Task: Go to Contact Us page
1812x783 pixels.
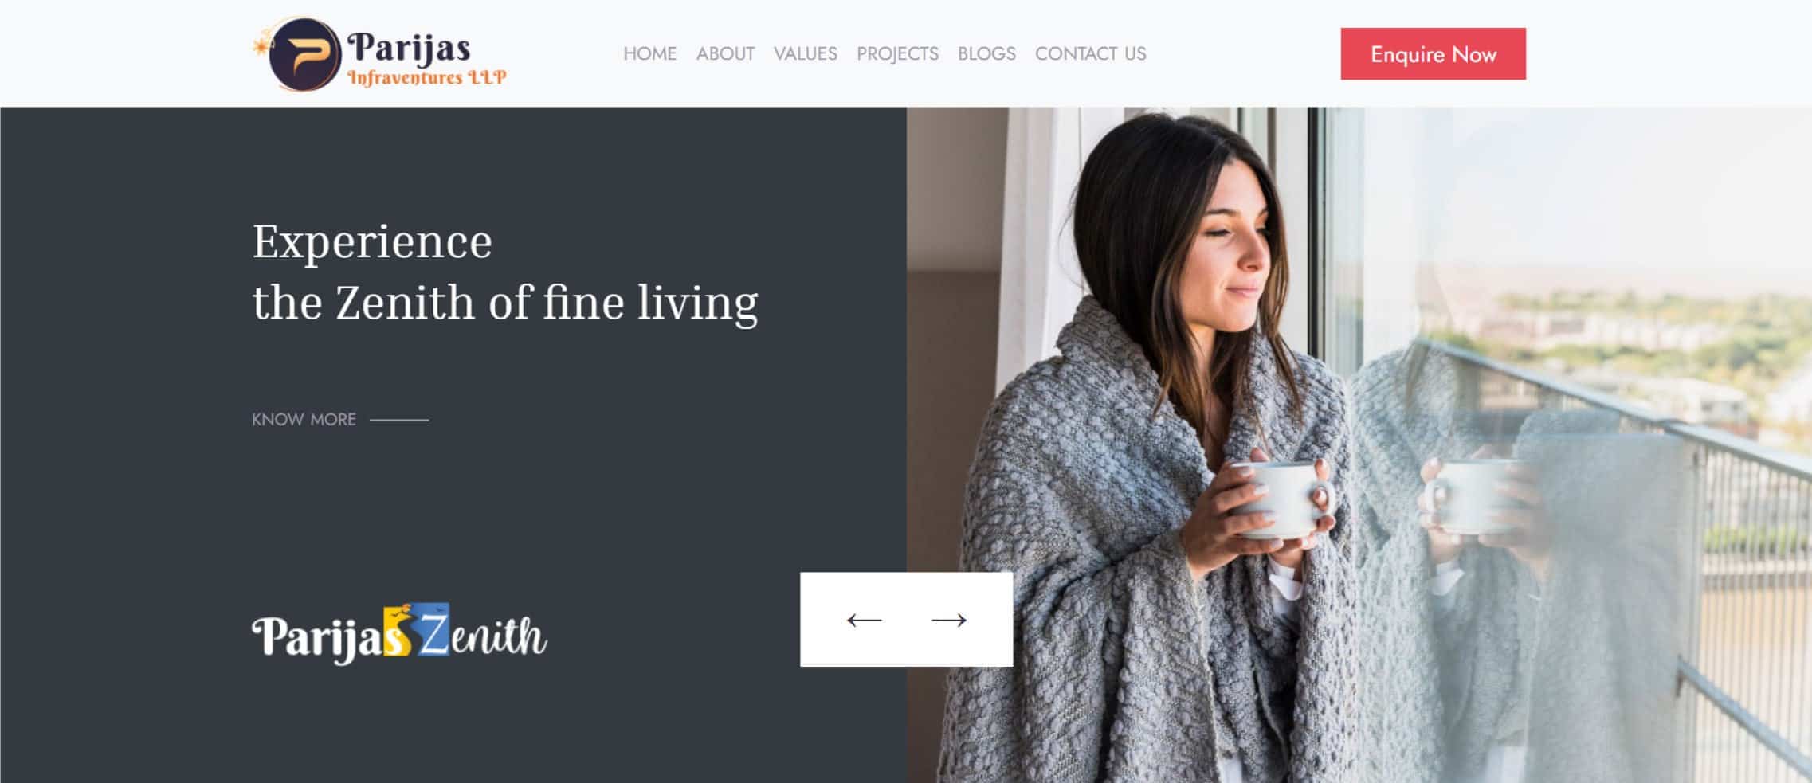Action: 1090,53
